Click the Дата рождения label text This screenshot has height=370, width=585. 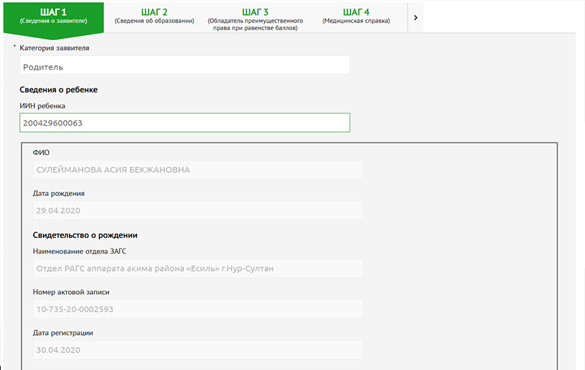[x=58, y=193]
